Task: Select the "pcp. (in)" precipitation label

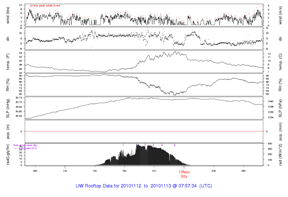Action: (8, 131)
